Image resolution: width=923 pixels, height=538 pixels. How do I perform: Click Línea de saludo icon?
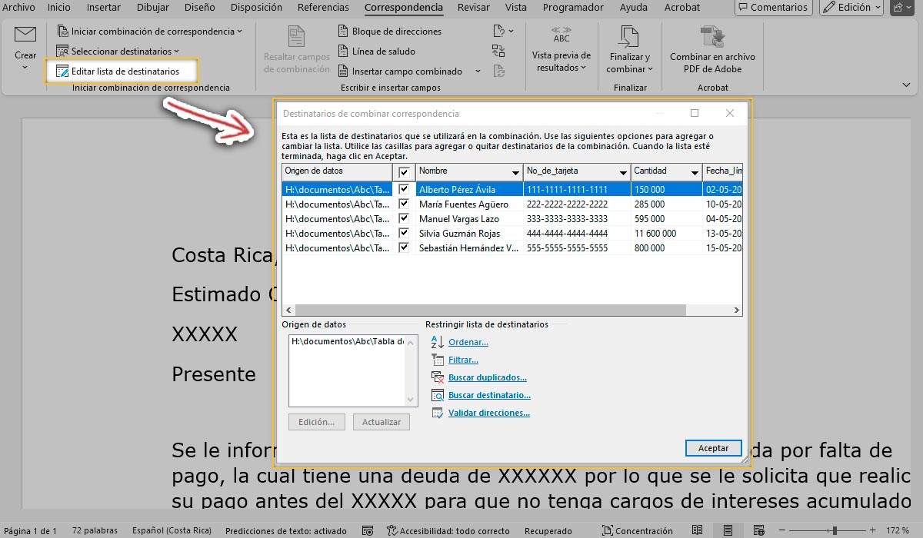(x=344, y=51)
